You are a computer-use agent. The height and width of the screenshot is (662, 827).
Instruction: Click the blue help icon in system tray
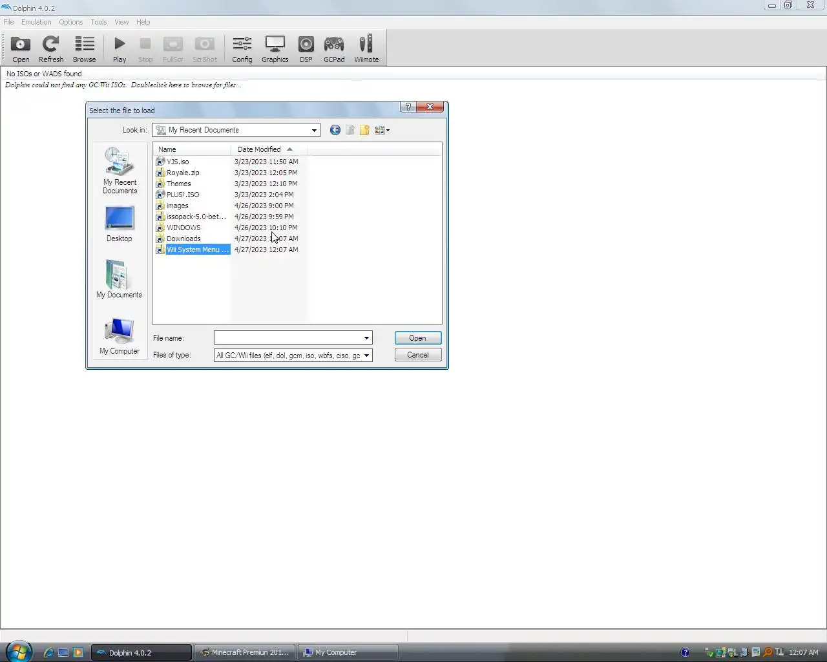tap(685, 652)
